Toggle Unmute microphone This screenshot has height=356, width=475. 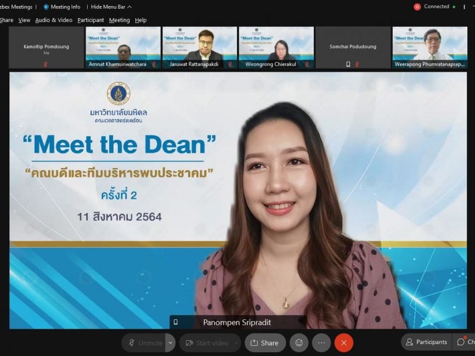click(145, 343)
